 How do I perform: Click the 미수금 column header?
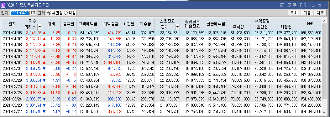tap(145, 24)
